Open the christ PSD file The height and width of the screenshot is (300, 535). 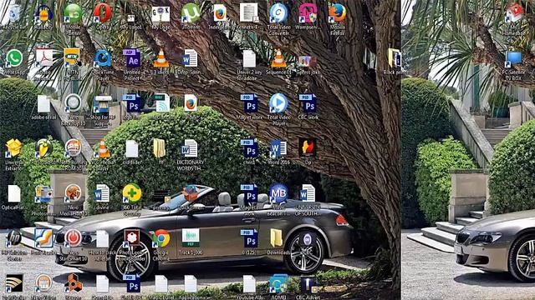click(x=250, y=148)
